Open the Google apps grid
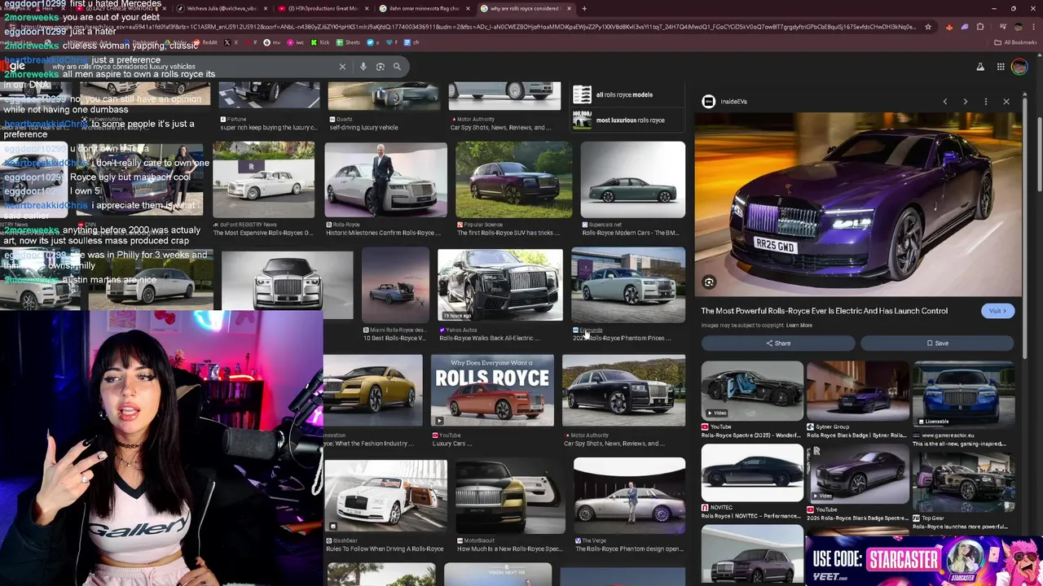Viewport: 1043px width, 586px height. pyautogui.click(x=1001, y=67)
